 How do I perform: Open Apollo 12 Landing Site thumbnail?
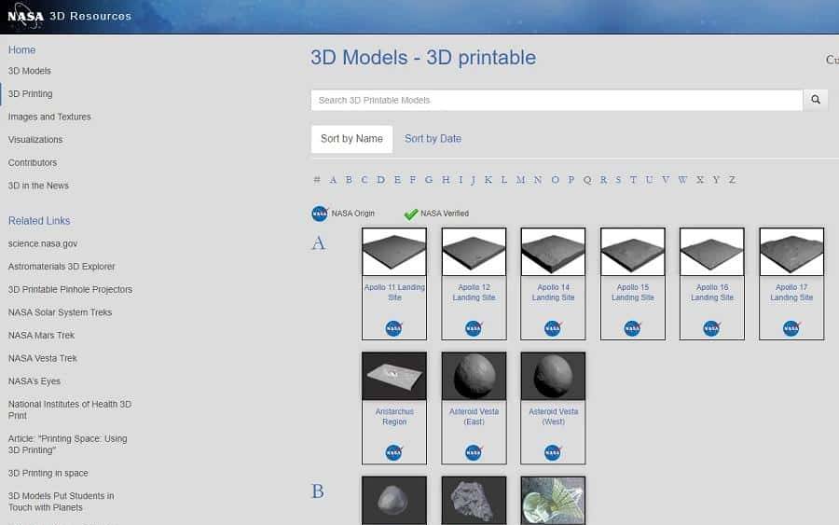[x=474, y=252]
